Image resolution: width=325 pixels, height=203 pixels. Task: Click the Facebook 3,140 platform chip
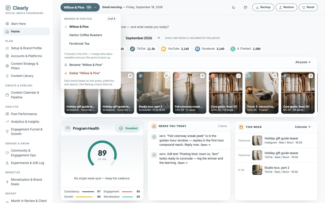click(210, 49)
